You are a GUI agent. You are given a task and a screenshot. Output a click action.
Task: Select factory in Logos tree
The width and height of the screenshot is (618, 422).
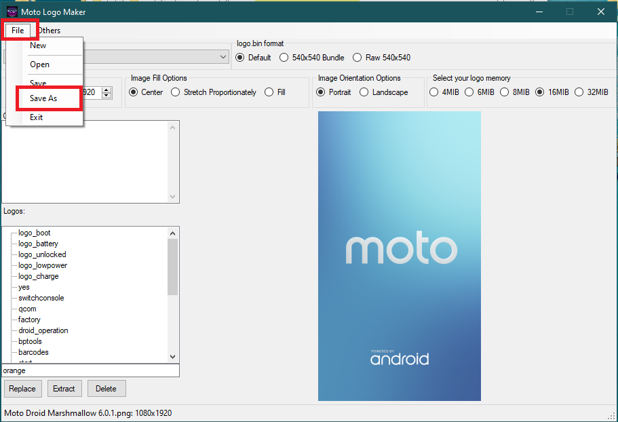(x=29, y=320)
